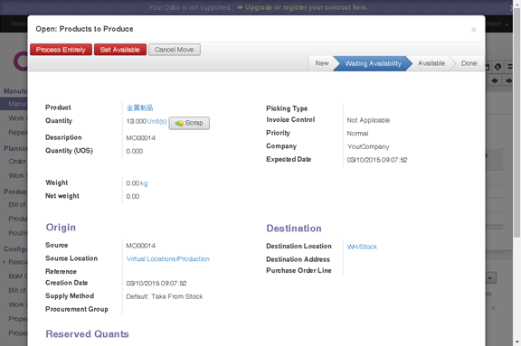Click the Default: Take From Stock value

[164, 297]
